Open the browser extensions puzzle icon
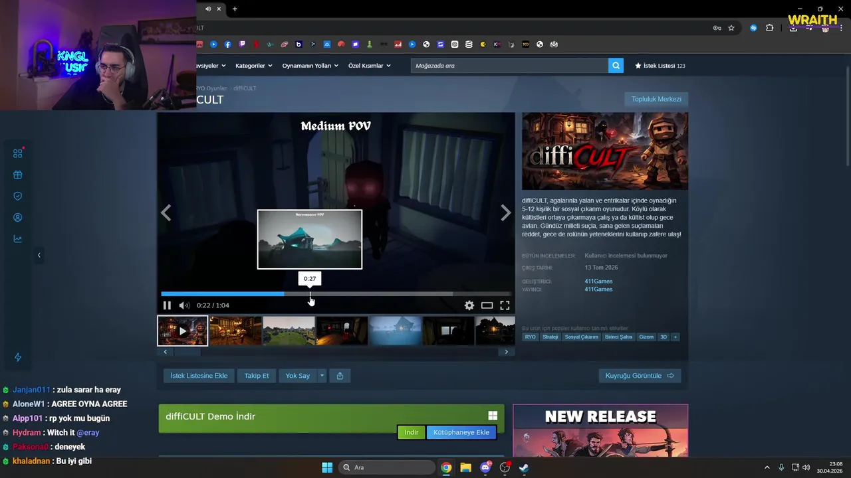The width and height of the screenshot is (851, 478). tap(770, 28)
